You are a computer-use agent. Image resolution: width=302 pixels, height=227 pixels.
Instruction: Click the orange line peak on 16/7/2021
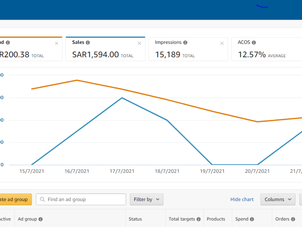tap(77, 80)
